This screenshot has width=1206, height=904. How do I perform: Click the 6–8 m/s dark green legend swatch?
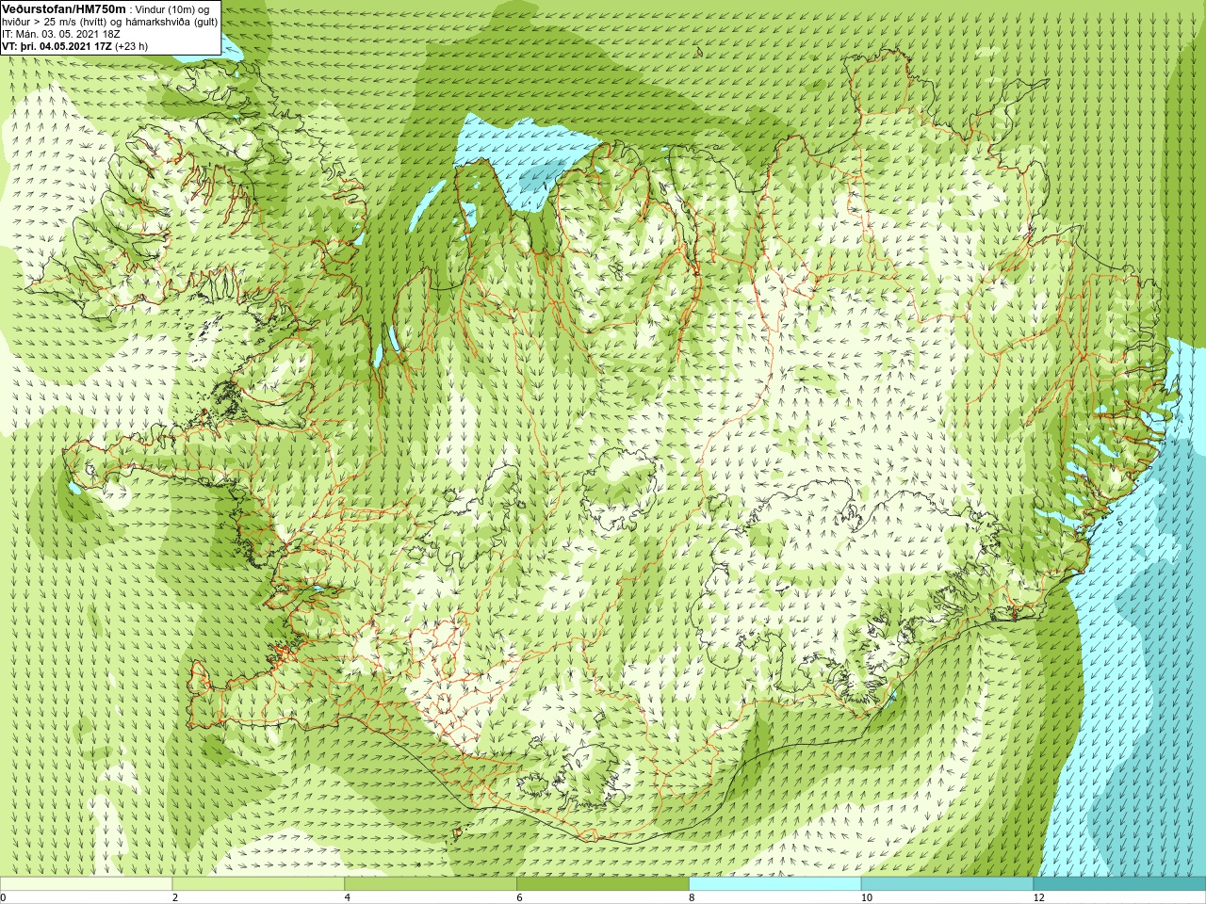coord(603,884)
